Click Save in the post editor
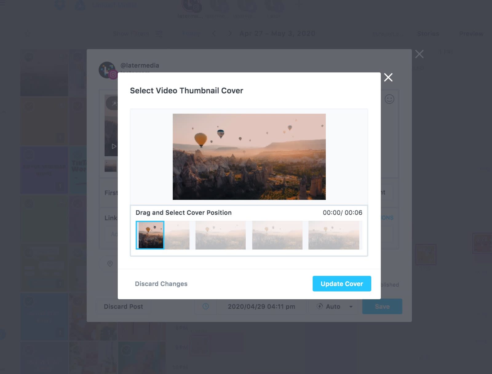 382,307
